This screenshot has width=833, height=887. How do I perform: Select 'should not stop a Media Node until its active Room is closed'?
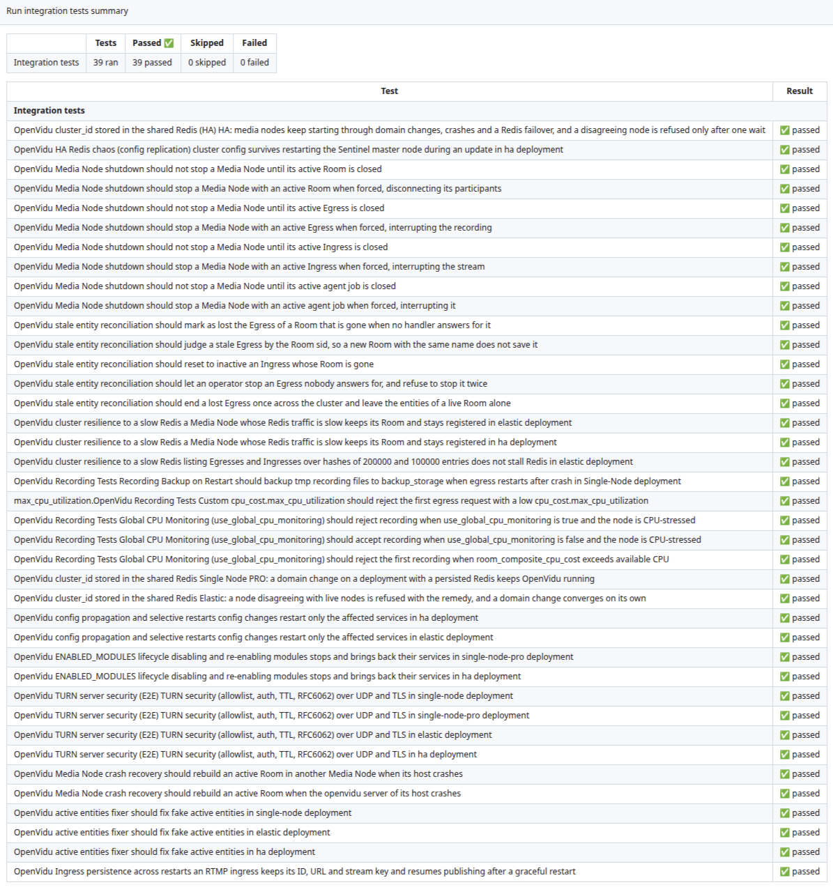pyautogui.click(x=198, y=169)
